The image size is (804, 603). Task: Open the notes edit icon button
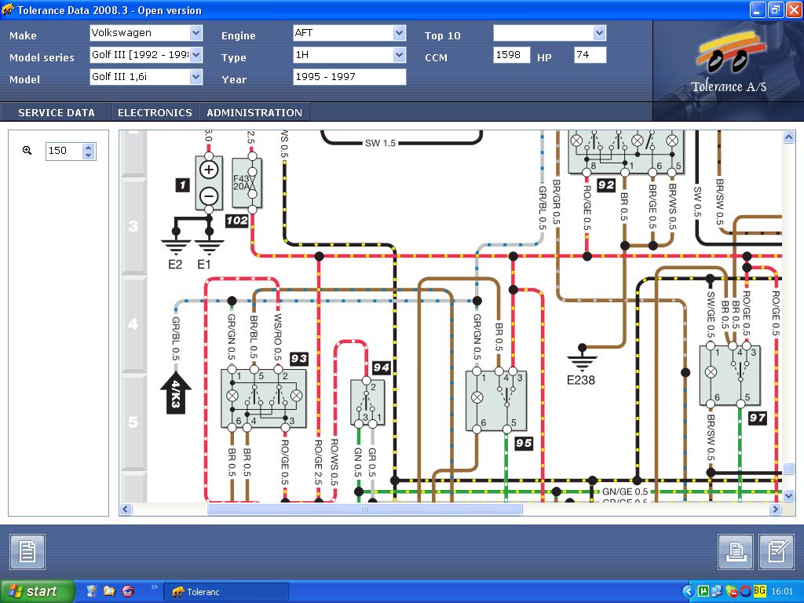click(777, 552)
